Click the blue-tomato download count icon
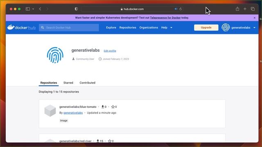The image size is (262, 147). tap(103, 107)
